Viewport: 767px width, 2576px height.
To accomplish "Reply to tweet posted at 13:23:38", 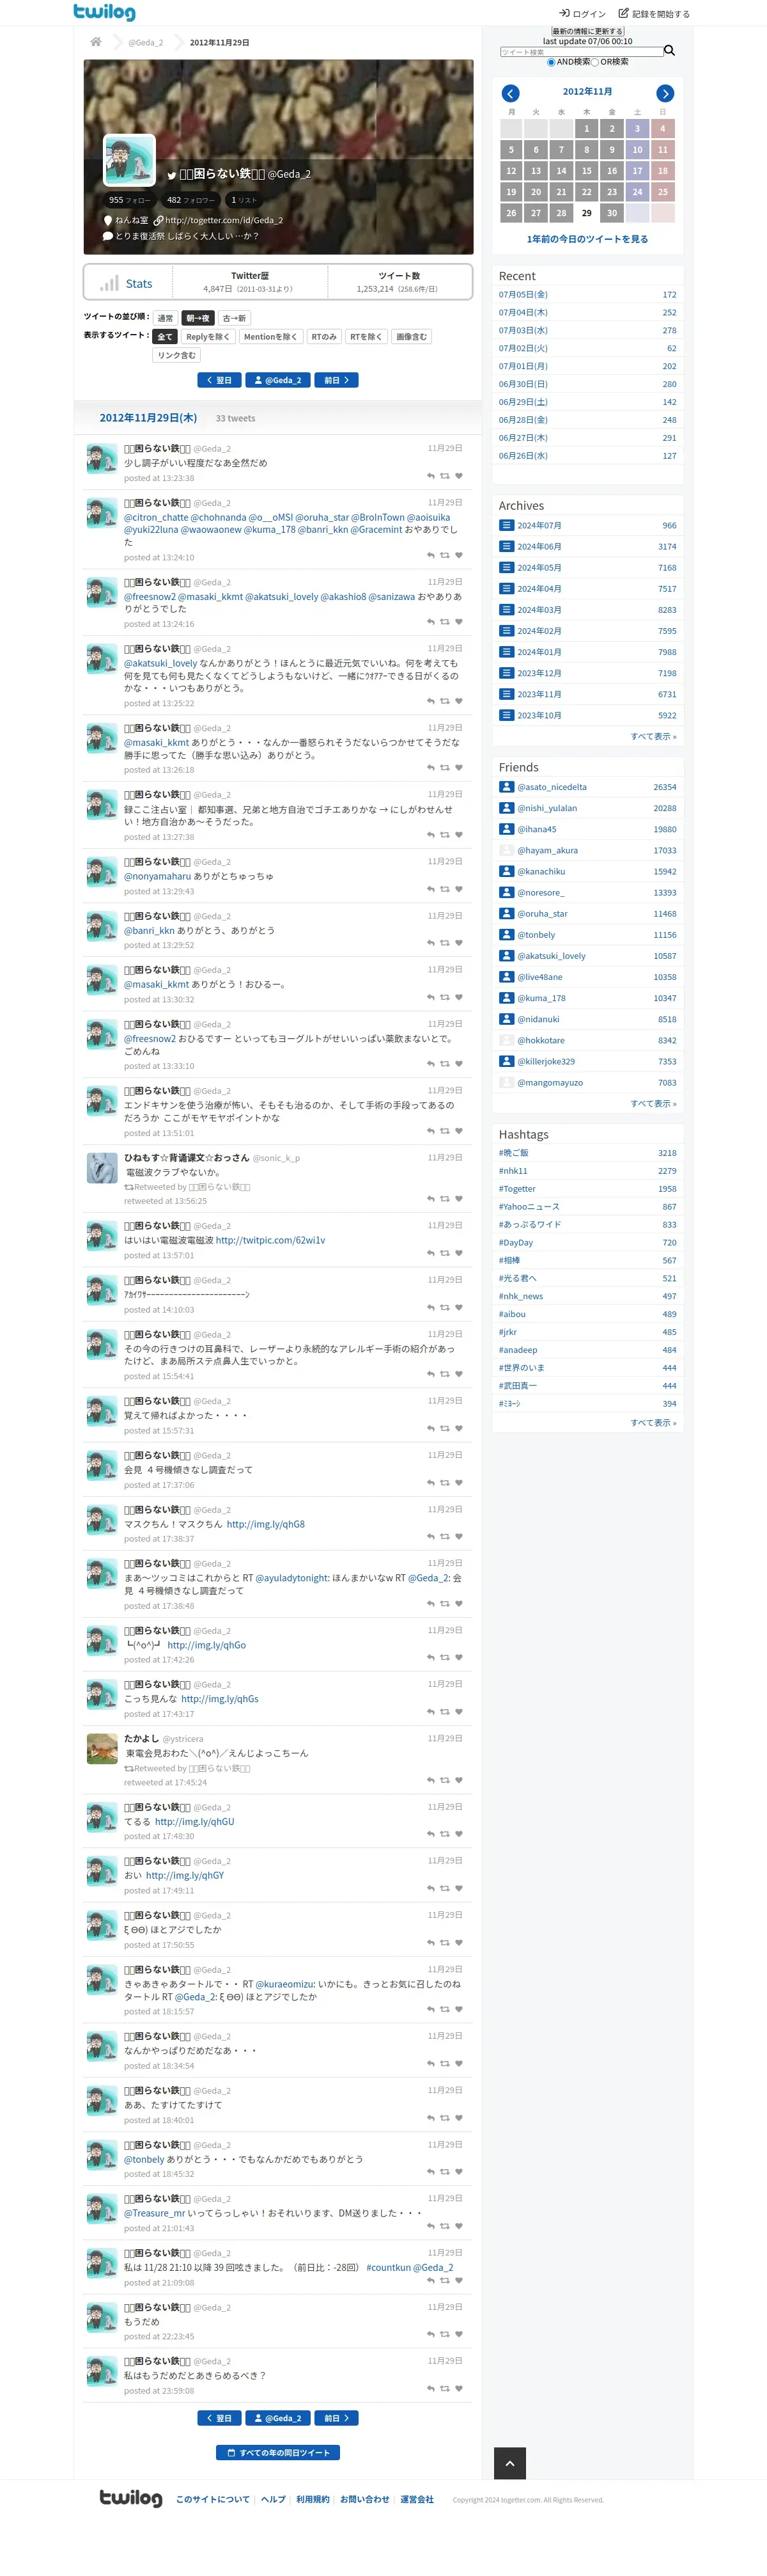I will point(430,476).
